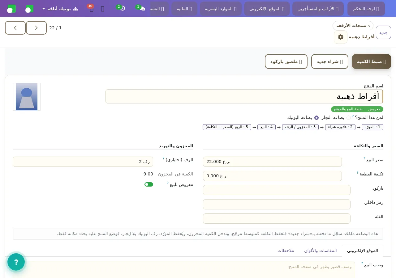The height and width of the screenshot is (278, 396).
Task: Switch to the ملاحظات tab
Action: coord(286,251)
